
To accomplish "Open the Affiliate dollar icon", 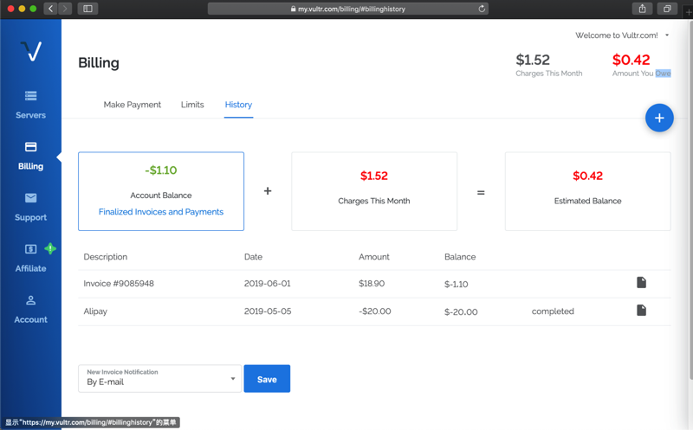I will (x=30, y=249).
